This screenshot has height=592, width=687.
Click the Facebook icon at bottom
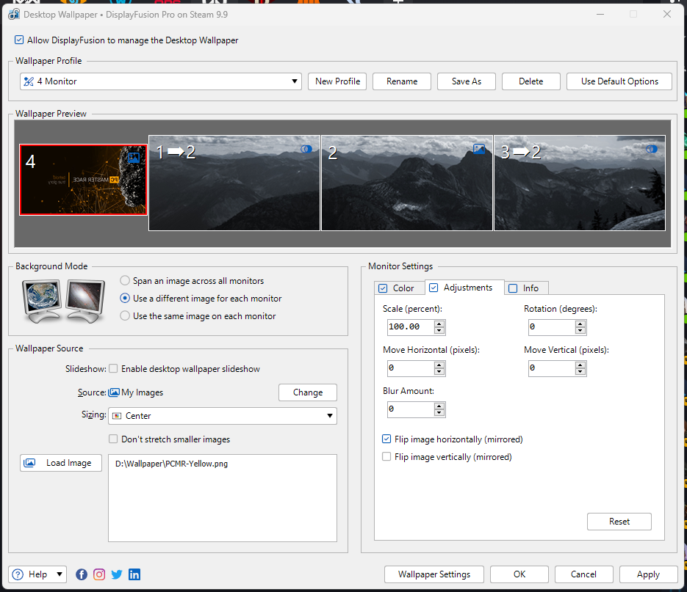click(82, 574)
